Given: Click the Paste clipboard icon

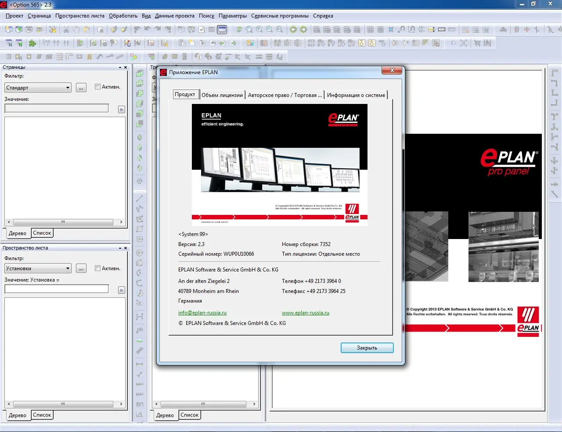Looking at the screenshot, I should tap(86, 29).
